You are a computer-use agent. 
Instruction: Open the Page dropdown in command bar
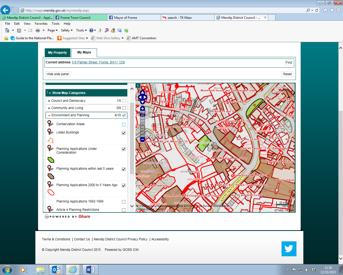tap(53, 30)
